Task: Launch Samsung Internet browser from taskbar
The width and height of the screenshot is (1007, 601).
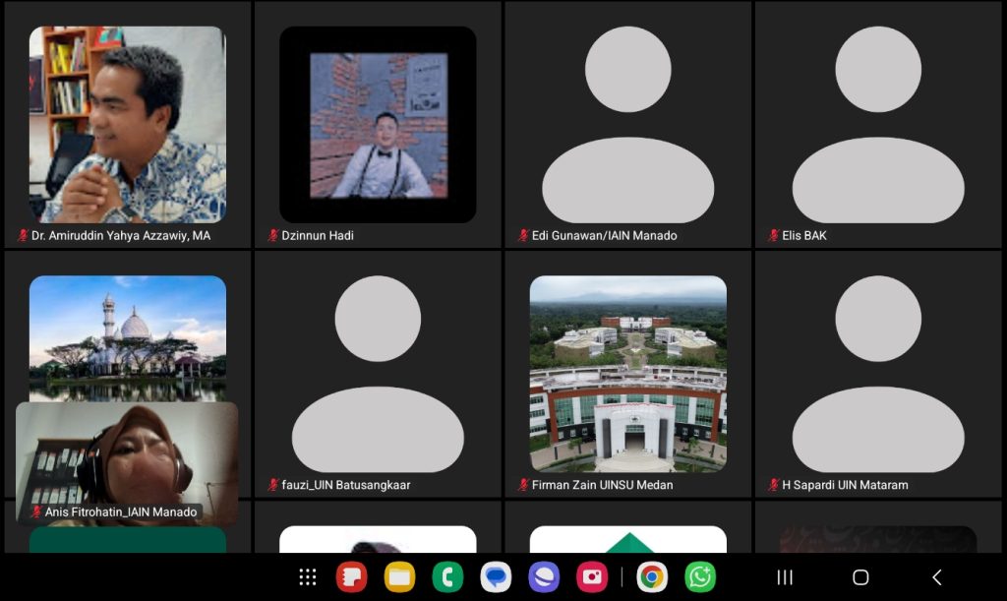Action: point(544,577)
